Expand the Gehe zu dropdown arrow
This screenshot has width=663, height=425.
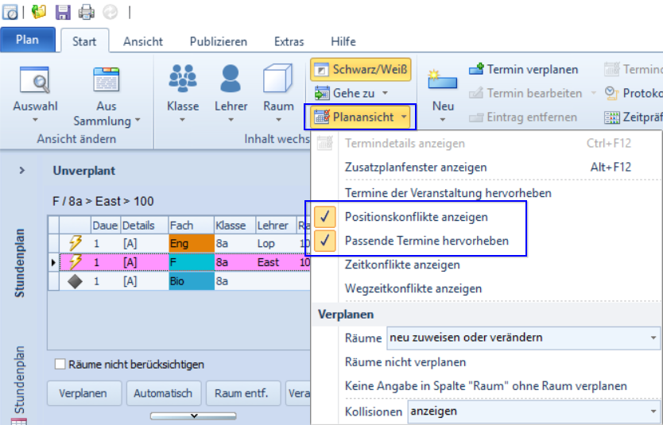[x=385, y=93]
